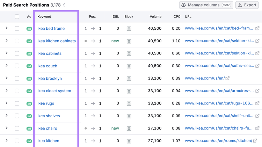This screenshot has height=147, width=262.
Task: Expand the ikea cabinets row
Action: point(7,53)
